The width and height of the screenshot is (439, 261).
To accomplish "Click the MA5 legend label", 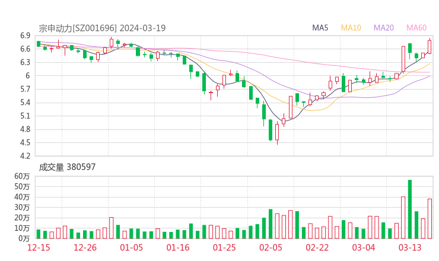I will tap(320, 28).
